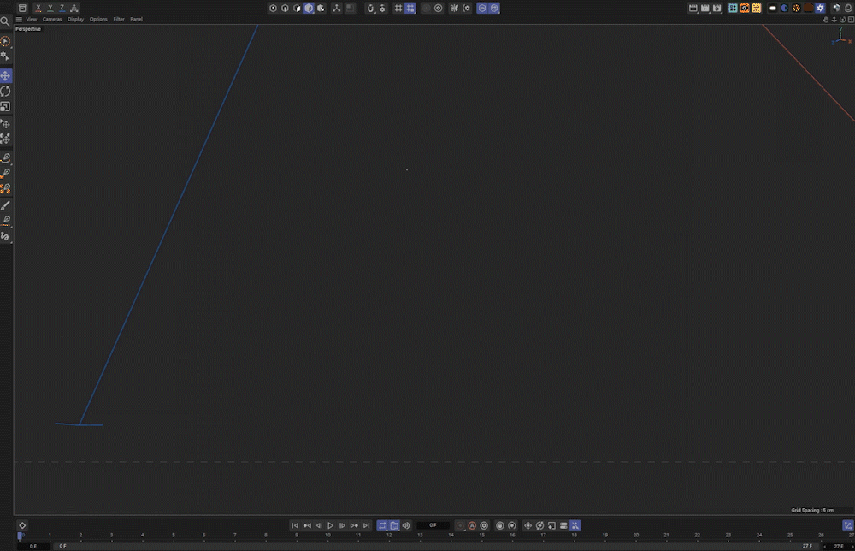Go to end of timeline
Screen dimensions: 855x551
click(x=367, y=525)
